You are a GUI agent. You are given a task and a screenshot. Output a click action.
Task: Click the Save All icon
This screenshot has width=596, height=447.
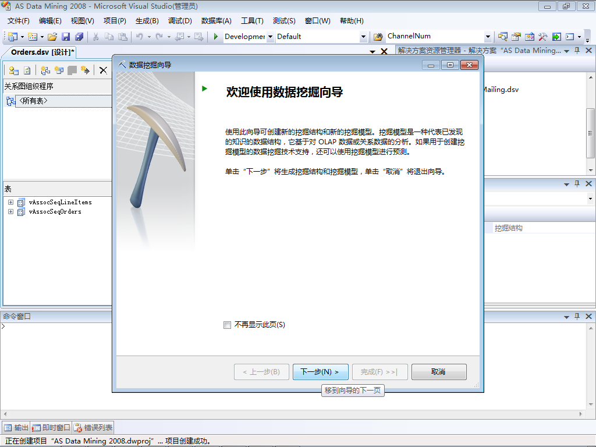click(x=79, y=37)
